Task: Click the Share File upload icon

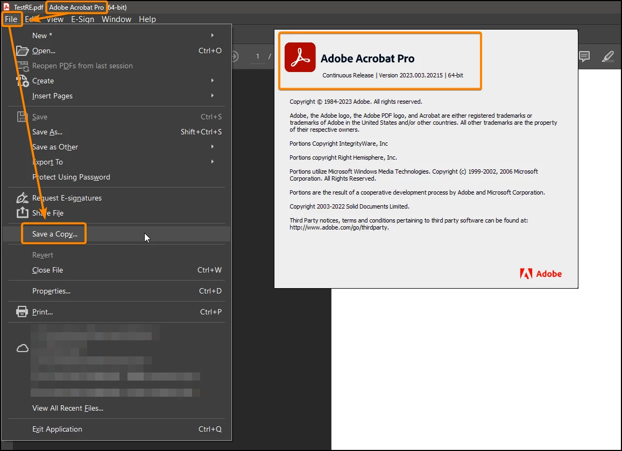Action: tap(22, 212)
